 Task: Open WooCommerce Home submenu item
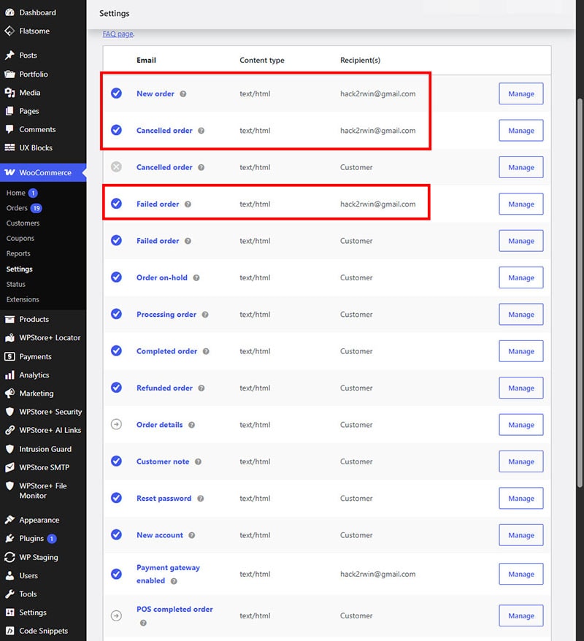point(16,193)
